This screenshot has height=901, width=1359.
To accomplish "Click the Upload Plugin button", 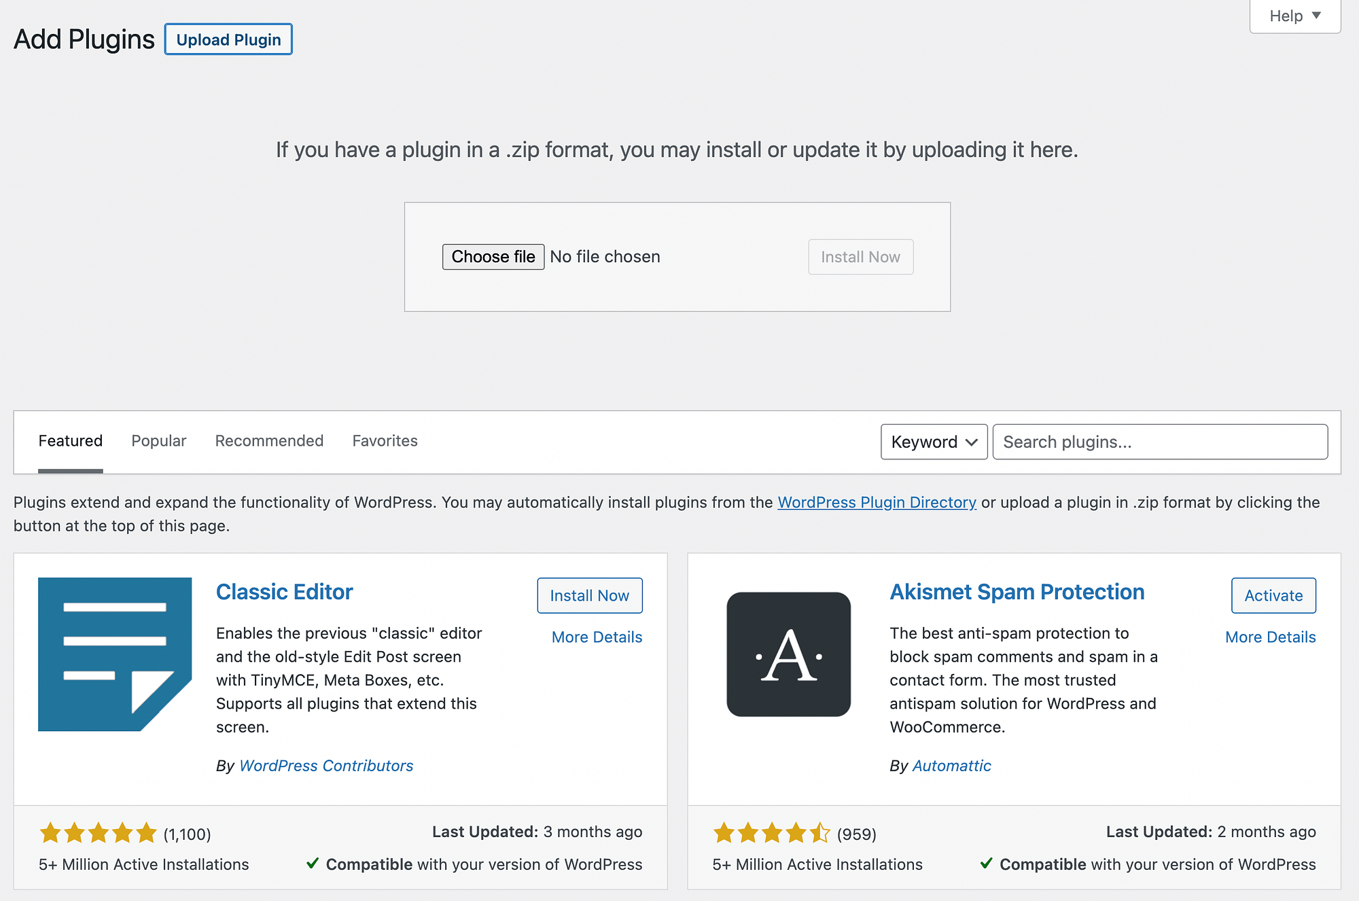I will (228, 39).
